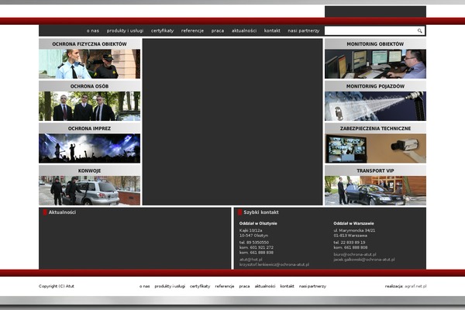
Task: Open 'kontakt' in top navigation
Action: (272, 30)
